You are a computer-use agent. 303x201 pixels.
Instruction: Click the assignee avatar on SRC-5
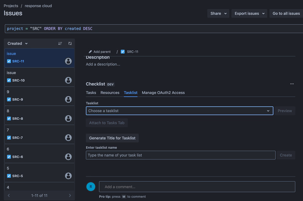coord(68,176)
